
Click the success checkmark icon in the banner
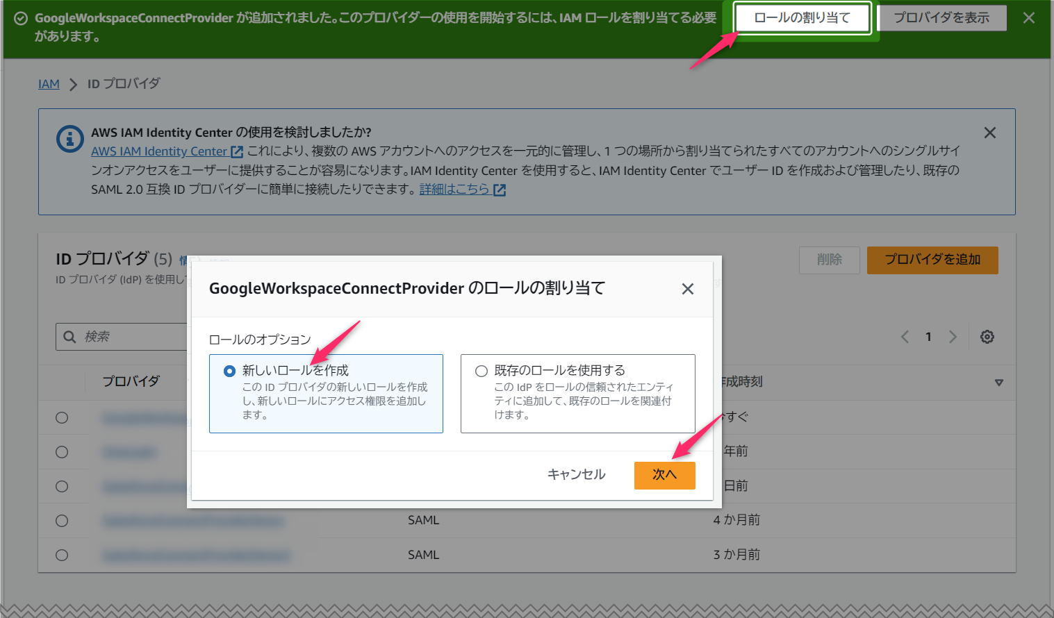point(21,19)
